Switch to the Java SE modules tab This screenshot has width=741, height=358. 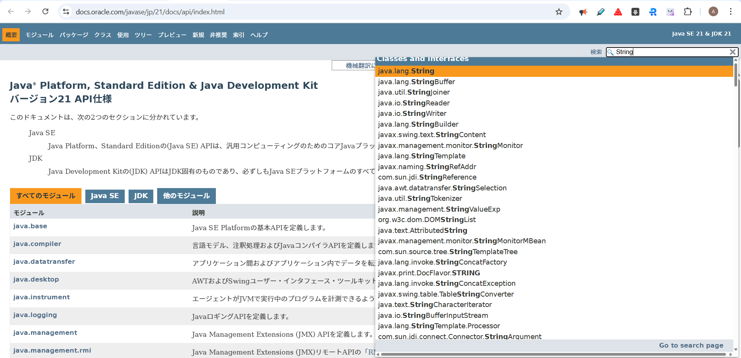pos(105,196)
